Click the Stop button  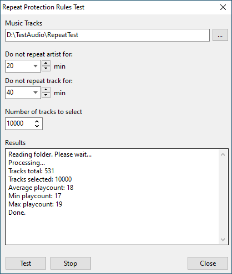[x=70, y=263]
